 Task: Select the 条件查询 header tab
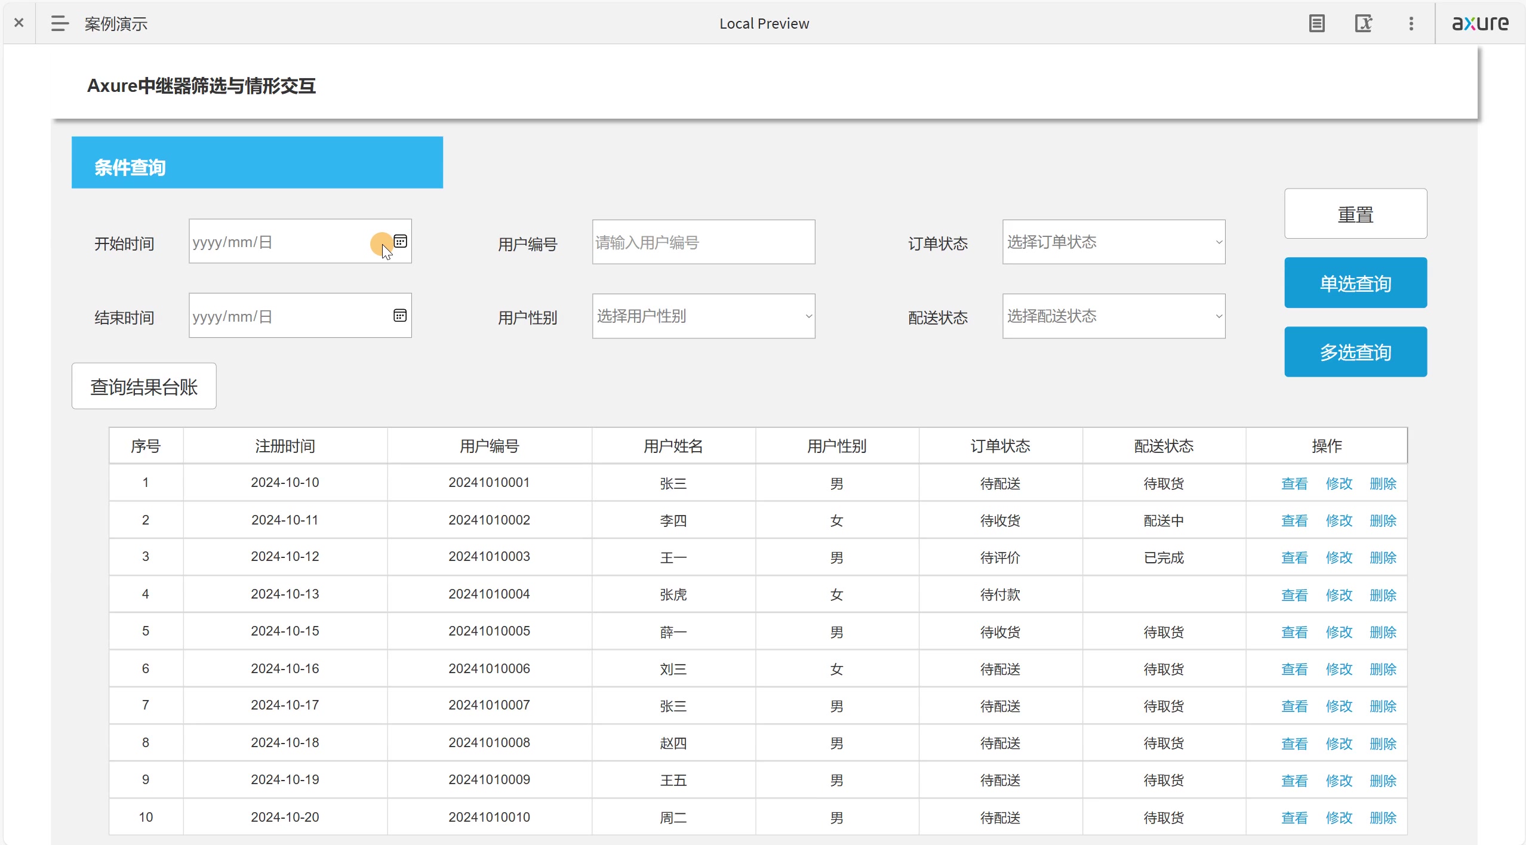pyautogui.click(x=257, y=162)
